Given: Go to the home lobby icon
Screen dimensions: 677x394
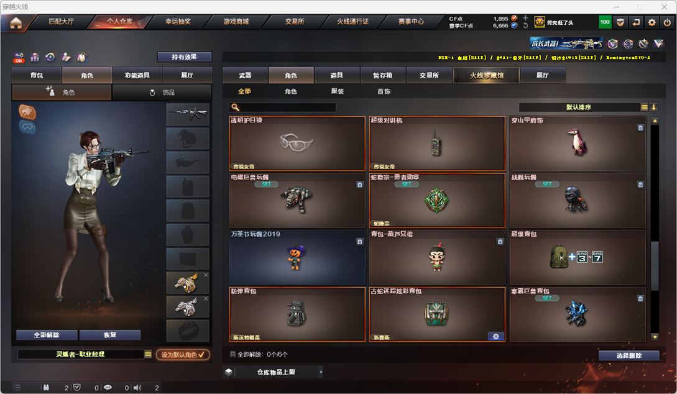Looking at the screenshot, I should point(16,22).
